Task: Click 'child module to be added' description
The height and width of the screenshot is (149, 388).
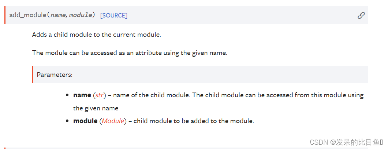Action: click(194, 121)
